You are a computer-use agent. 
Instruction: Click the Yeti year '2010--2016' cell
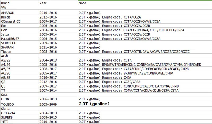pos(58,122)
